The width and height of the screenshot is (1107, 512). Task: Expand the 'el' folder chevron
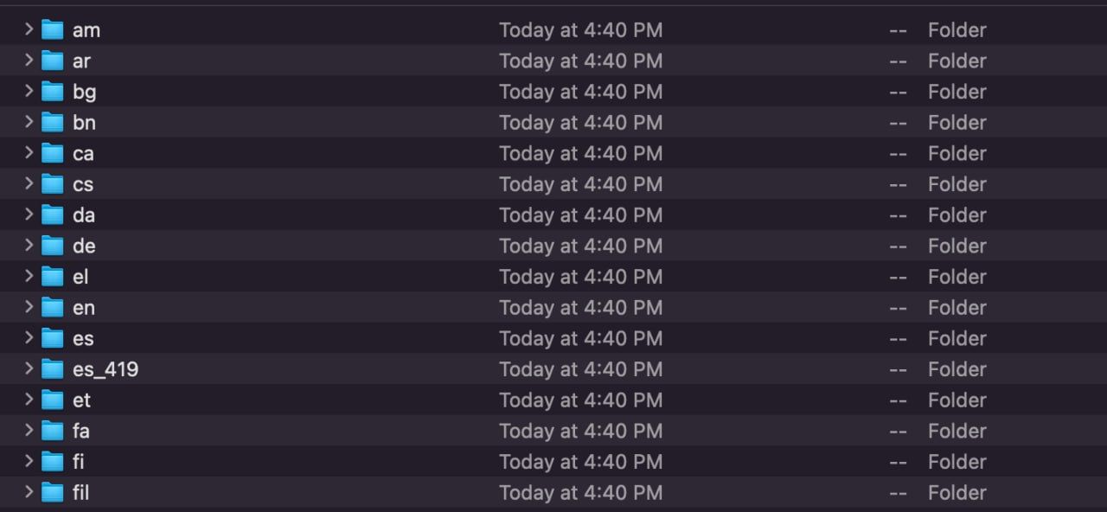pyautogui.click(x=29, y=276)
